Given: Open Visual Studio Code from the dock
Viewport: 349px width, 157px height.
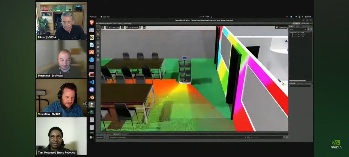Looking at the screenshot, I should [x=92, y=82].
